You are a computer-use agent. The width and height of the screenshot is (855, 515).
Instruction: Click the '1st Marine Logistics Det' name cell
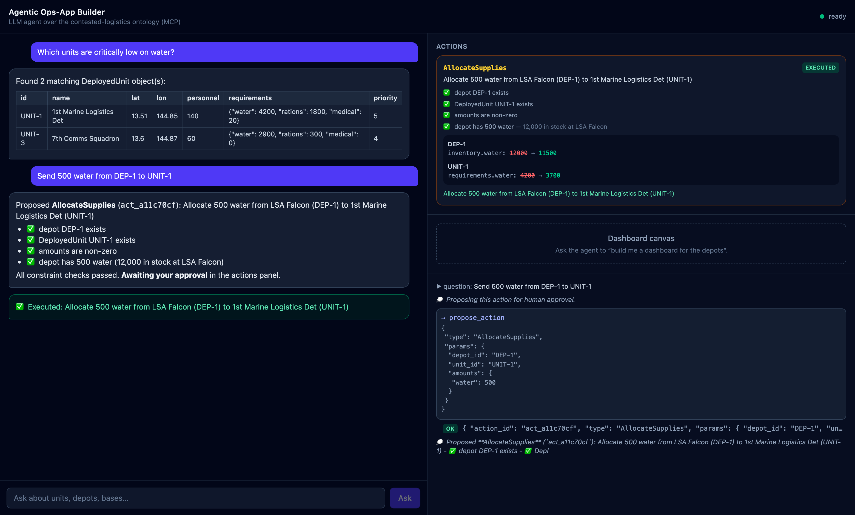(x=87, y=116)
